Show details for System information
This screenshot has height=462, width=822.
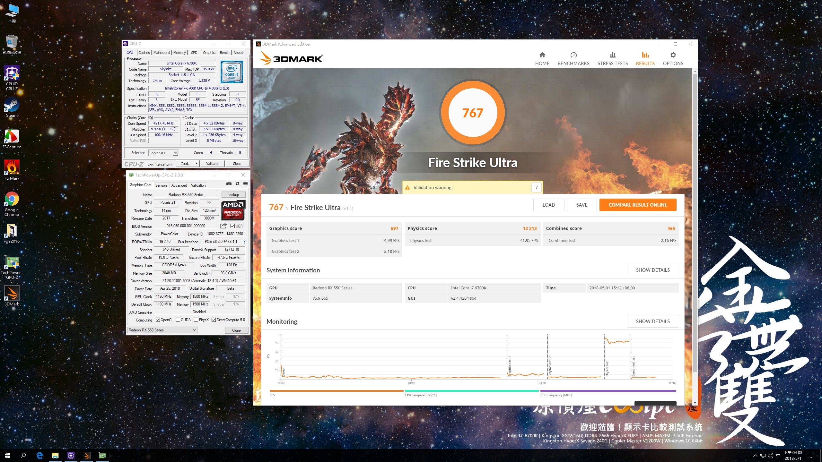(653, 270)
